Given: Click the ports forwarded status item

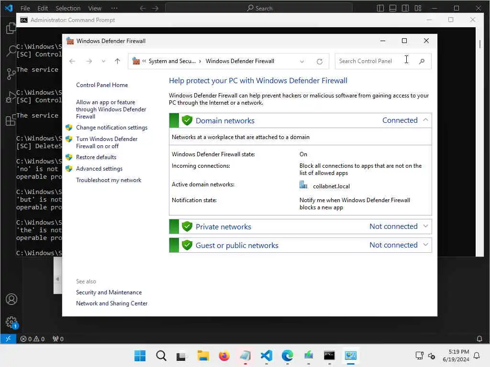Looking at the screenshot, I should 58,339.
